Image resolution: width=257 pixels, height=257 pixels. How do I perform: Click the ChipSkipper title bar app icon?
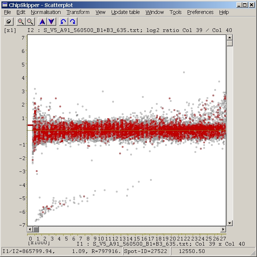(x=5, y=5)
